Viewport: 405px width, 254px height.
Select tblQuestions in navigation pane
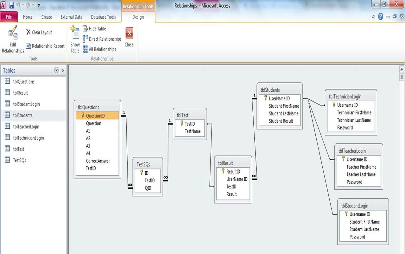tap(34, 81)
